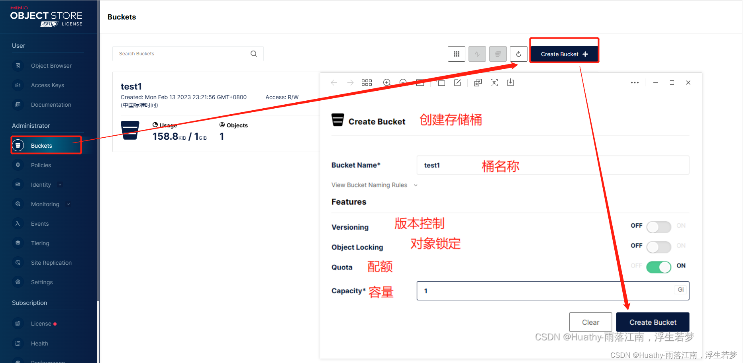Click the search magnifier icon in Search Buckets
The image size is (743, 363).
tap(254, 54)
